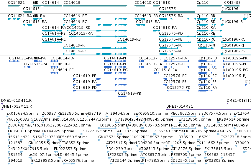Screen dimensions: 251x165
Task: Open the CG14618 gene feature label
Action: point(161,3)
